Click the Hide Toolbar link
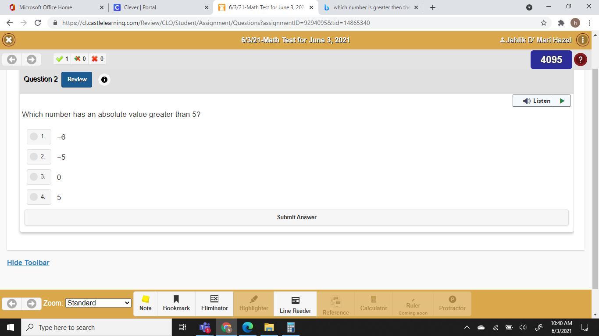The height and width of the screenshot is (336, 599). pos(28,262)
